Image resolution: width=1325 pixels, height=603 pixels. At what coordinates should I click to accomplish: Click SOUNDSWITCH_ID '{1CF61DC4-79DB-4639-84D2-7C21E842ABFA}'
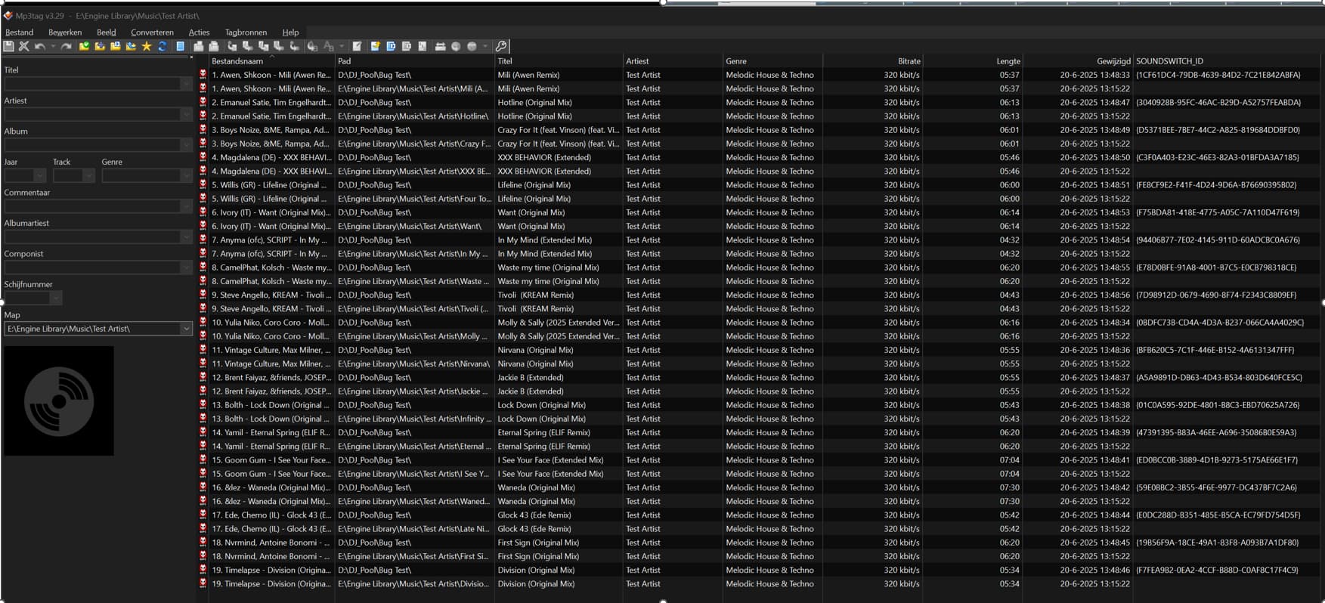[x=1218, y=75]
